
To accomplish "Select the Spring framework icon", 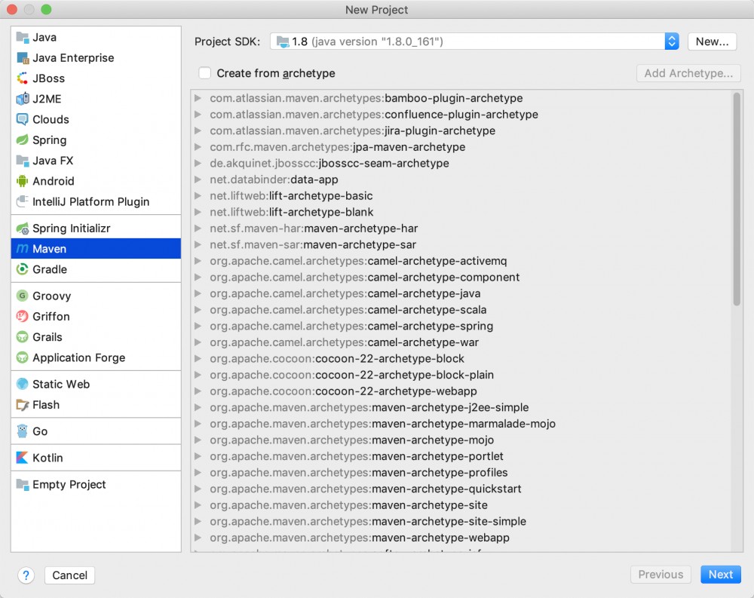I will pyautogui.click(x=23, y=140).
